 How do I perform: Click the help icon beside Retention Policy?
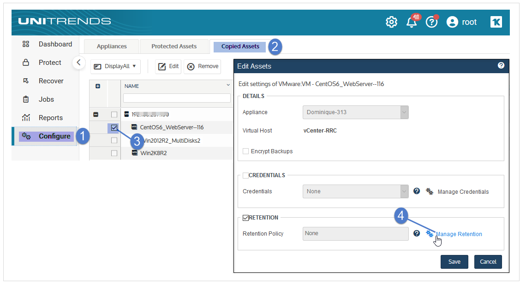pyautogui.click(x=417, y=233)
